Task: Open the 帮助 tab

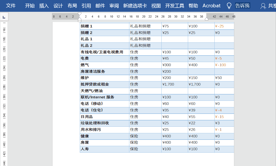Action: pos(193,6)
